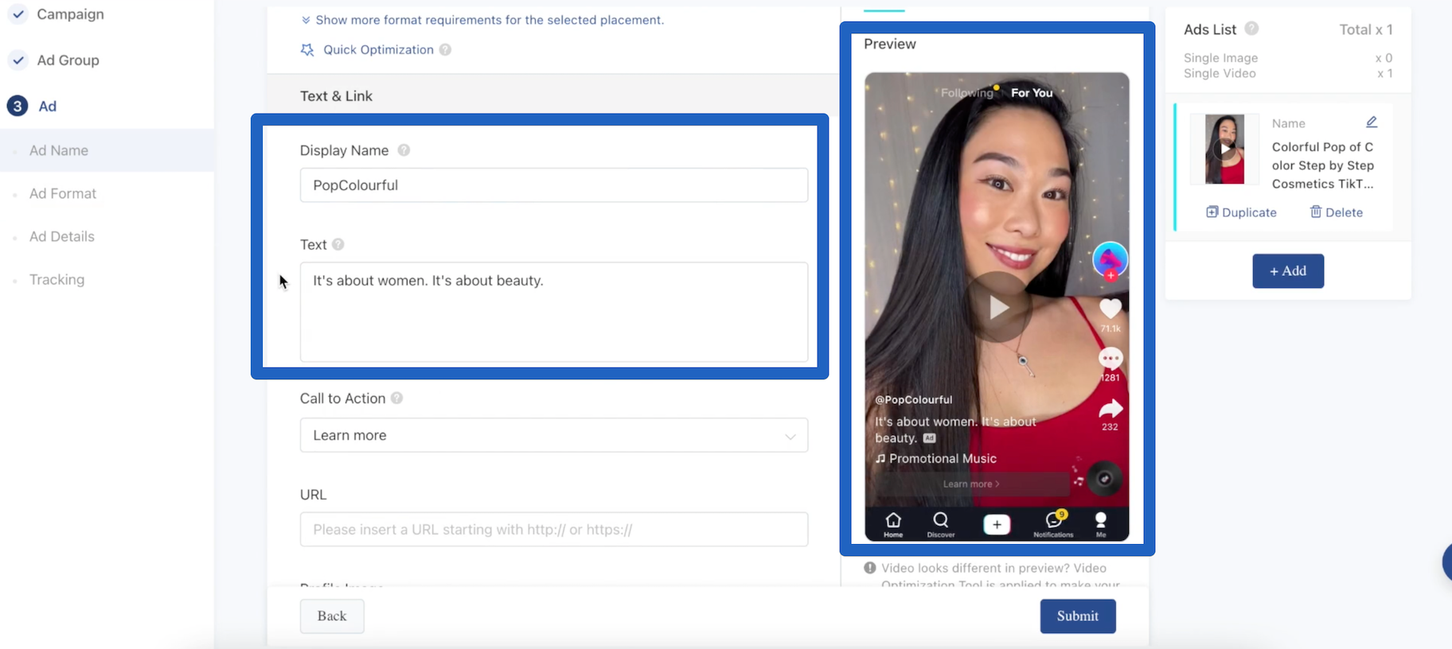
Task: Open Tracking section in sidebar
Action: (x=57, y=279)
